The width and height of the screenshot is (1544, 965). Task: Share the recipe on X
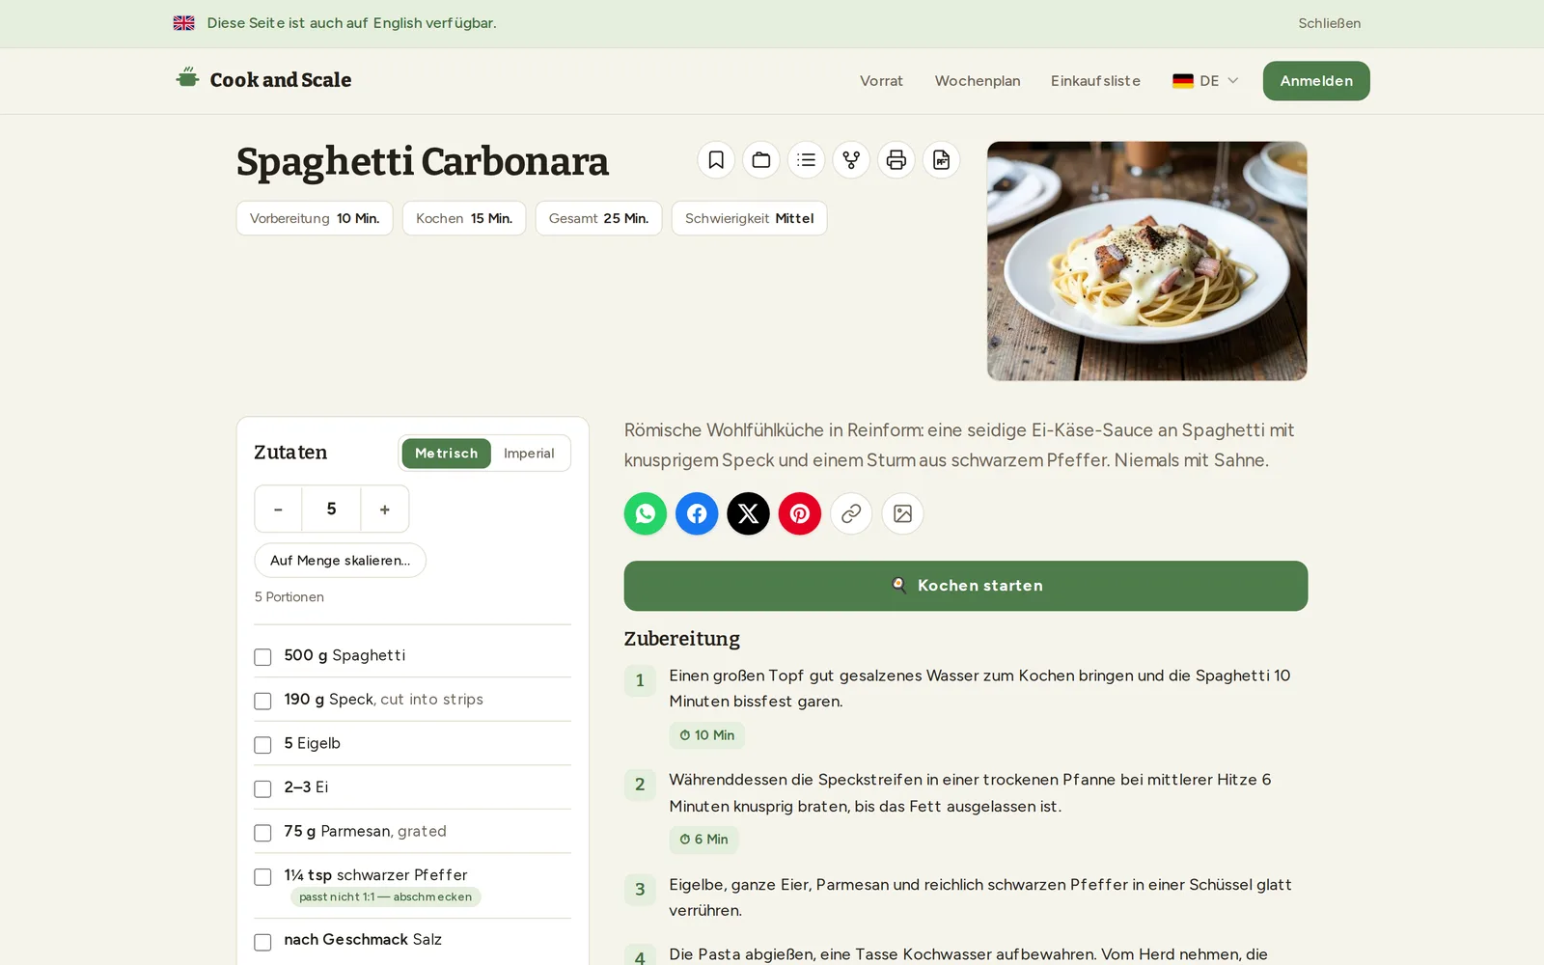[749, 513]
